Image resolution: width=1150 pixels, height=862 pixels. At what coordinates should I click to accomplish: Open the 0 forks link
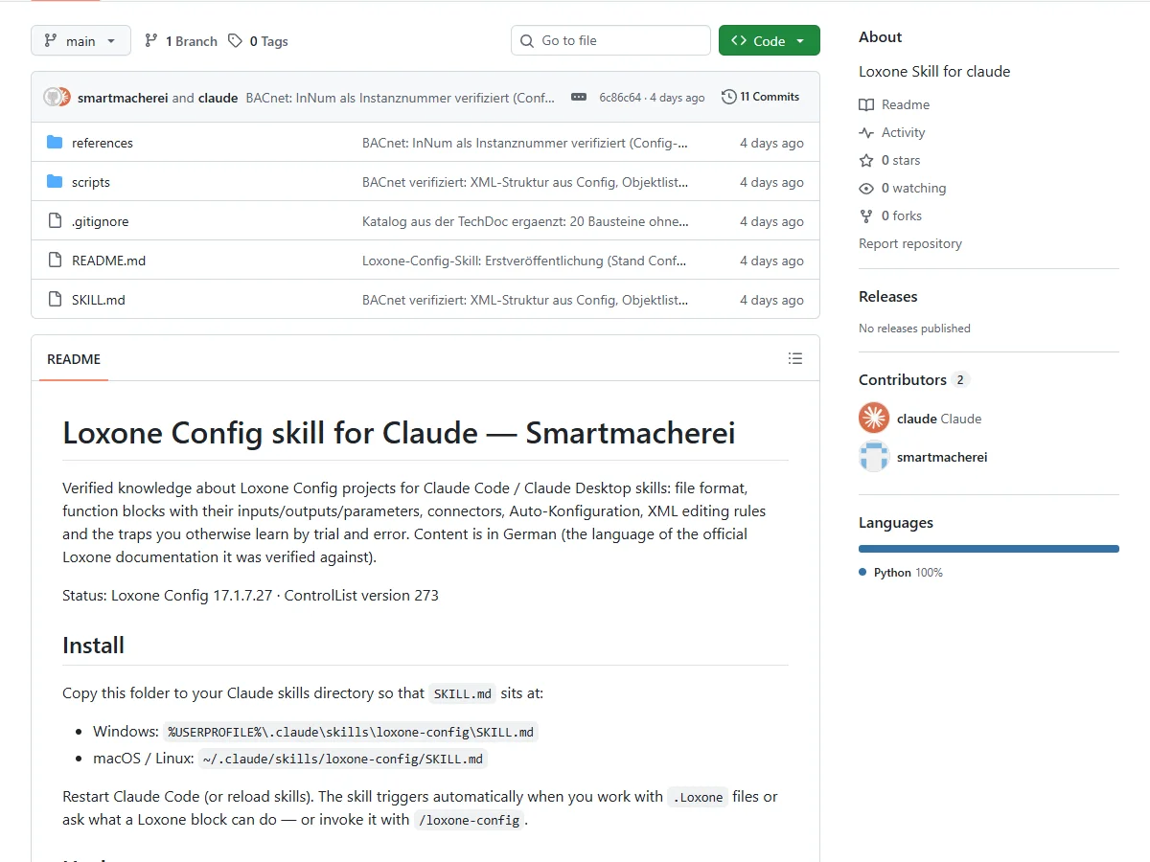(x=902, y=215)
